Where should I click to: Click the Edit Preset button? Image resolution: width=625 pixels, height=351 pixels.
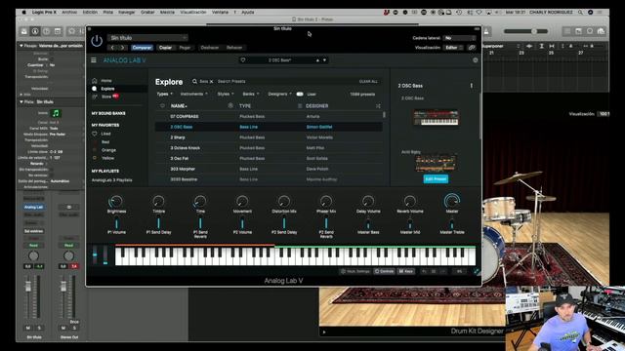pyautogui.click(x=436, y=179)
